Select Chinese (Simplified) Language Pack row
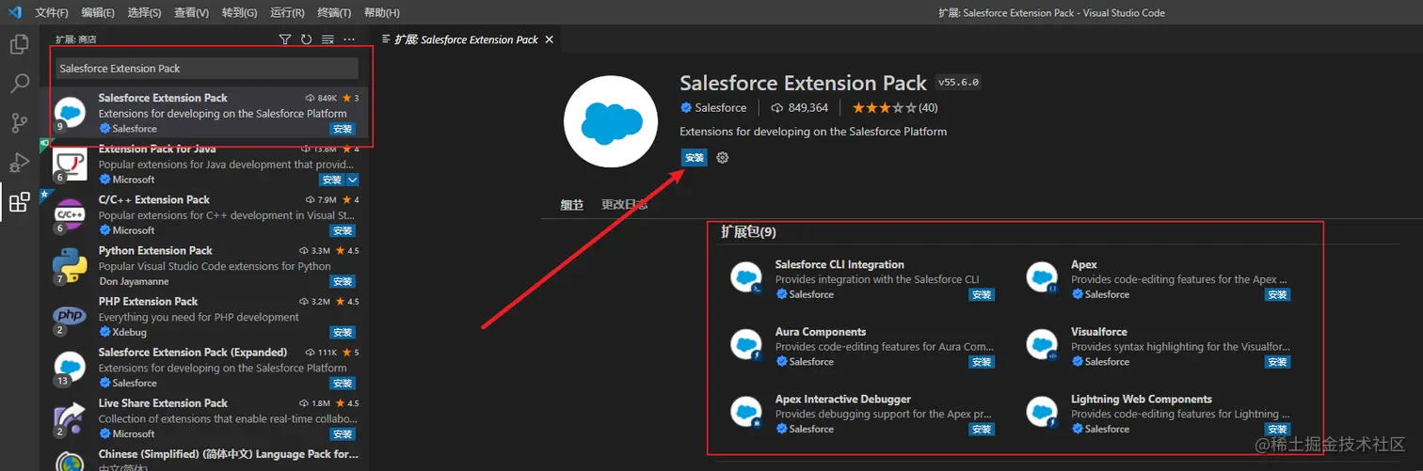The height and width of the screenshot is (471, 1423). [206, 461]
